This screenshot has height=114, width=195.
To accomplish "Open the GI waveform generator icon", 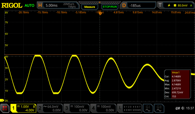I will point(148,108).
